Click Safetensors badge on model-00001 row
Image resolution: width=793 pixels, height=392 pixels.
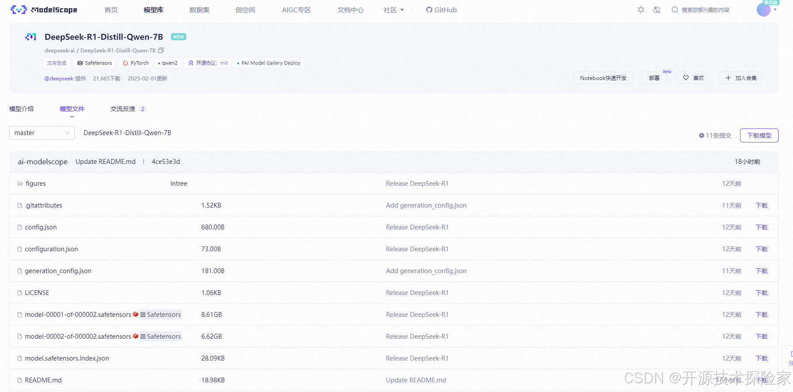coord(160,315)
